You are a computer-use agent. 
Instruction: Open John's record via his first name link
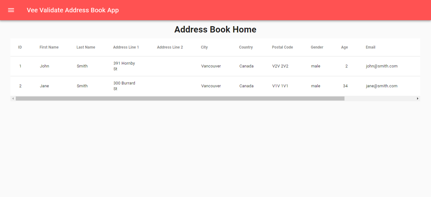pos(44,66)
